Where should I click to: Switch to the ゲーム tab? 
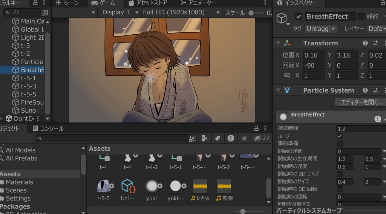103,3
